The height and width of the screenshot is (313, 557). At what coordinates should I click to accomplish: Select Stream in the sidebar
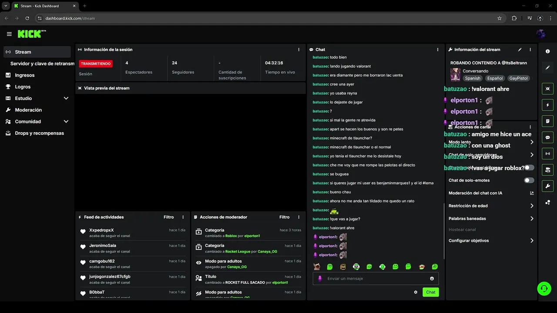pyautogui.click(x=37, y=52)
